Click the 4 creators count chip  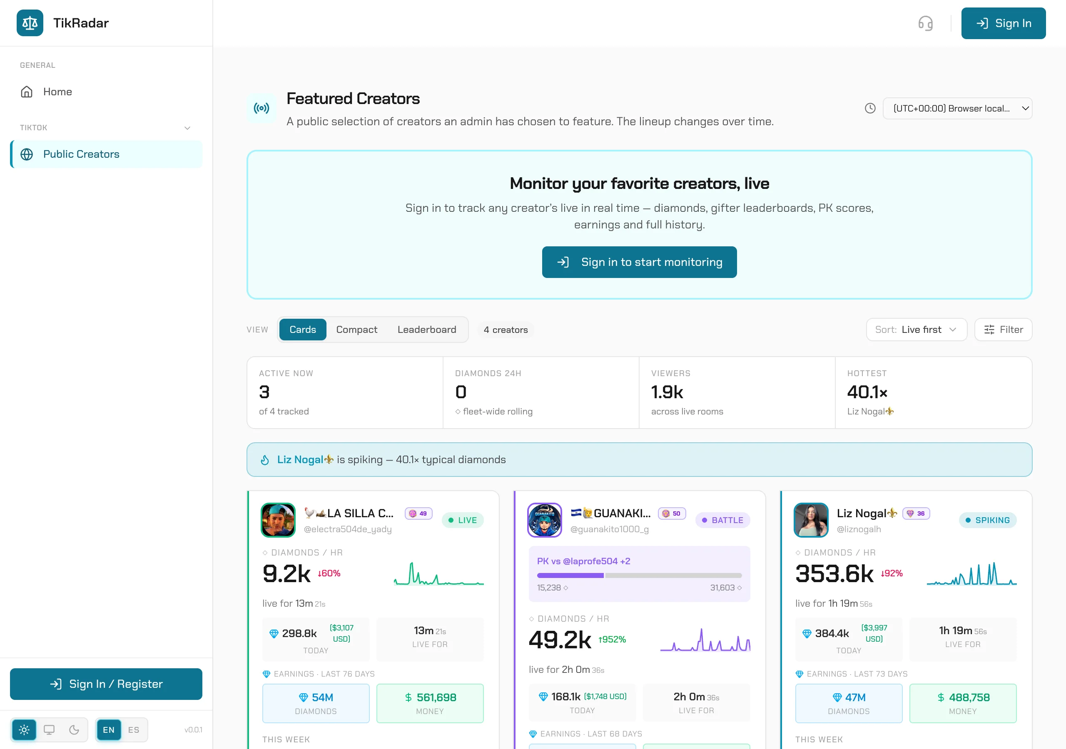point(506,330)
